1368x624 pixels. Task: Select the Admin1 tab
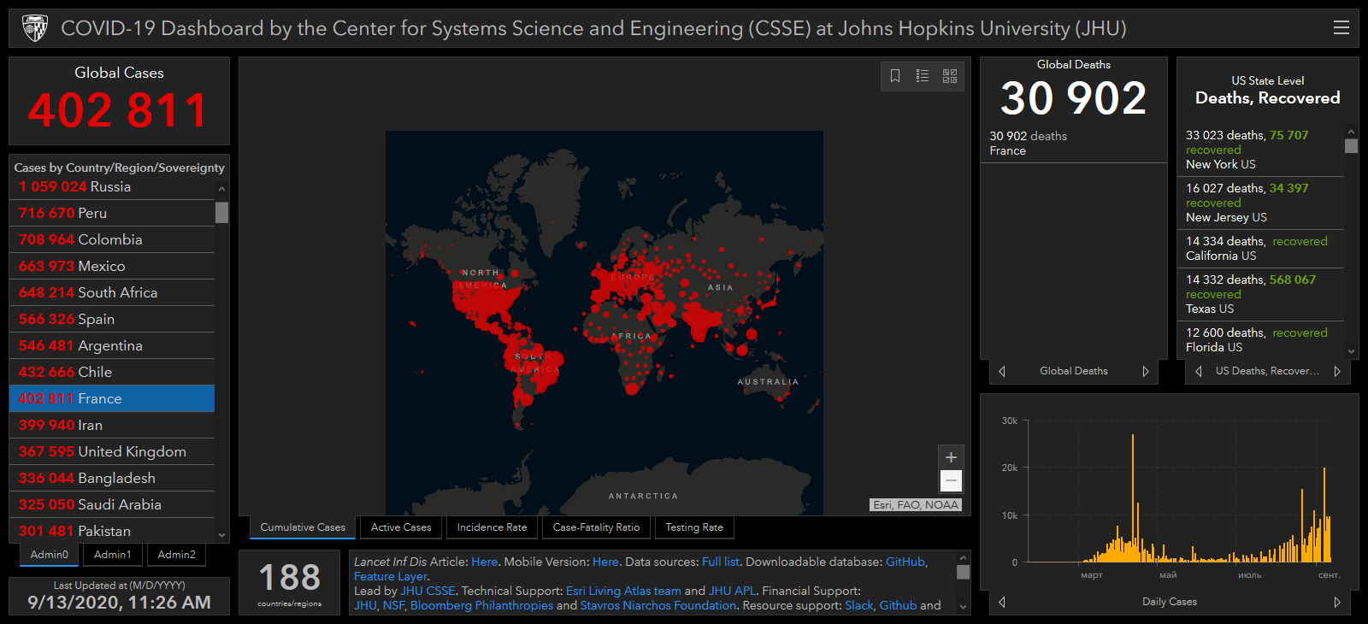pyautogui.click(x=113, y=555)
